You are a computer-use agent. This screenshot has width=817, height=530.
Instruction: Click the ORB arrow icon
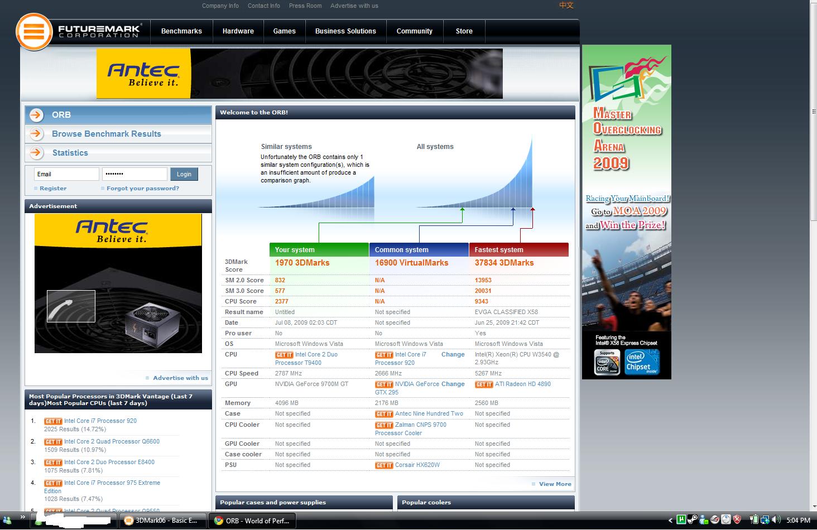click(36, 115)
